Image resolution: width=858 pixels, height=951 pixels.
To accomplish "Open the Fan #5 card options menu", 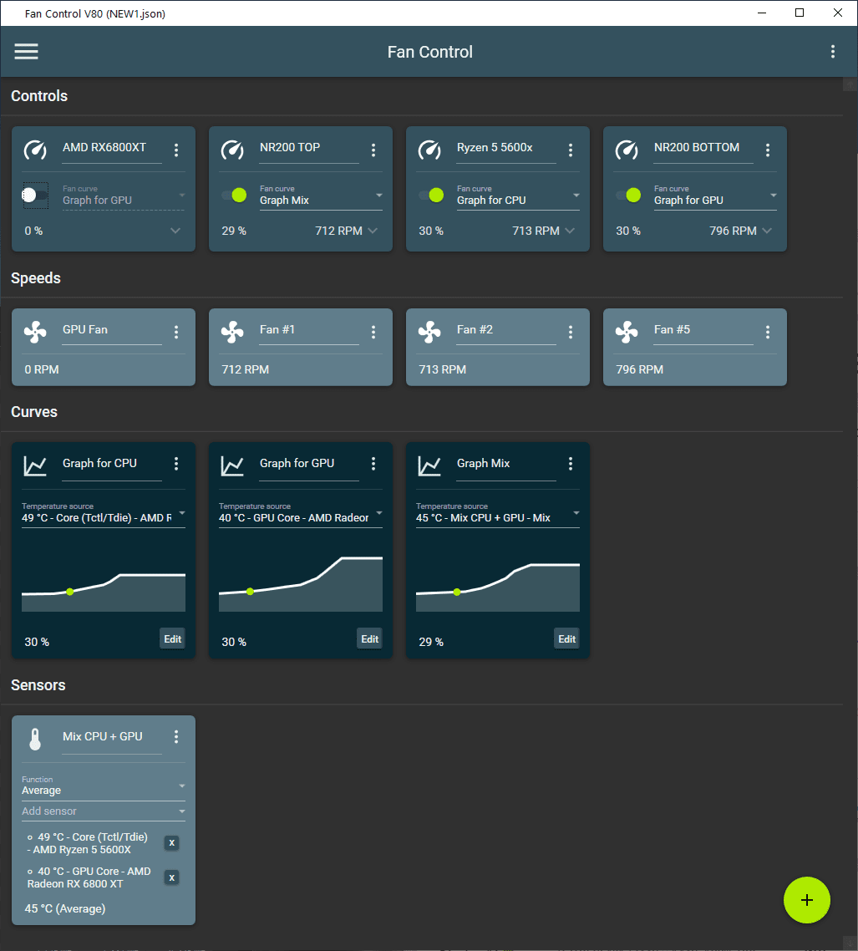I will click(x=768, y=332).
